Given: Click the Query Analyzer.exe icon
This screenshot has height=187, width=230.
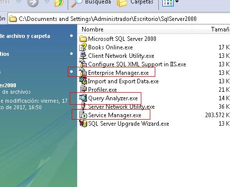Looking at the screenshot, I should click(x=83, y=98).
